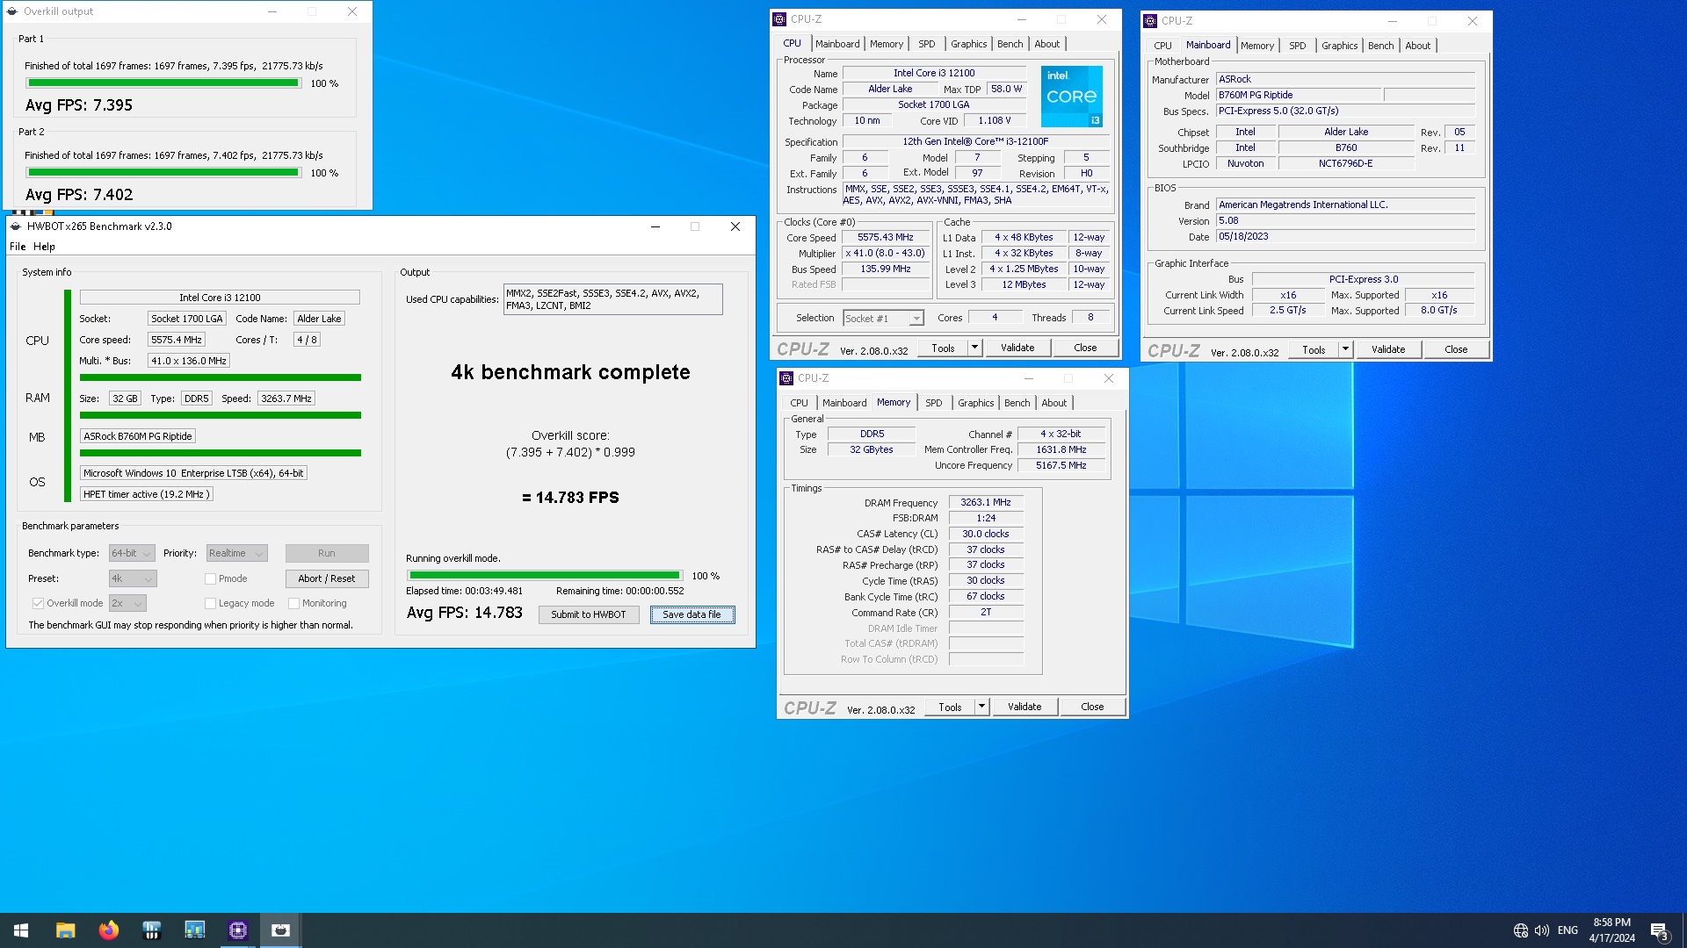Open the Help menu in HWBOT x265
Viewport: 1687px width, 948px height.
44,247
